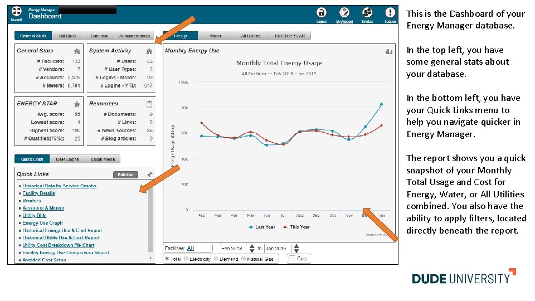Click the Session exclamation icon
The height and width of the screenshot is (301, 535).
390,13
